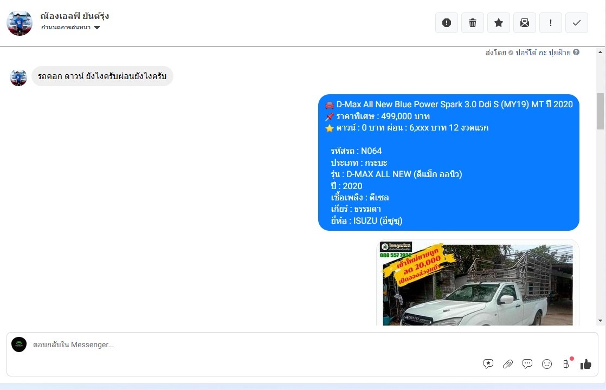Open กำหนดการสนทนา dropdown arrow

[97, 28]
